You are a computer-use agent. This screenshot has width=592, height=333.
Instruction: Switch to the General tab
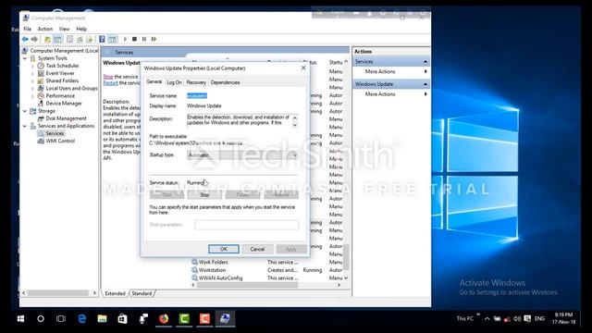click(x=154, y=82)
